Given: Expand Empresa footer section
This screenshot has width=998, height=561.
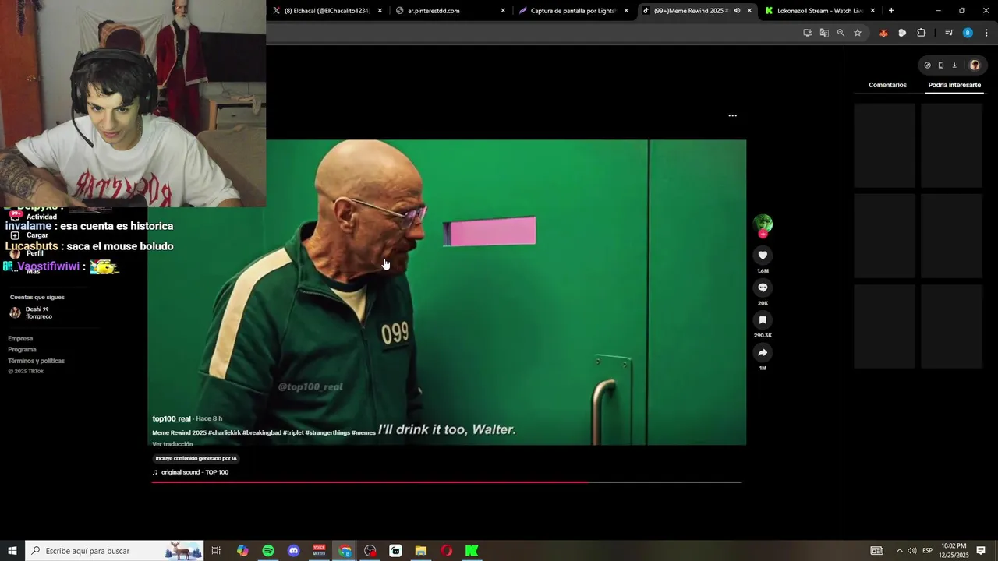Looking at the screenshot, I should point(20,338).
